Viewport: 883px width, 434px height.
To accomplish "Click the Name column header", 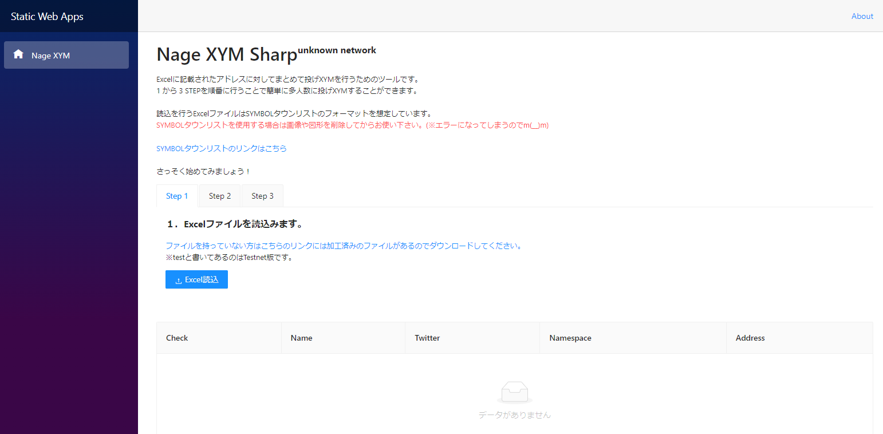I will tap(343, 338).
